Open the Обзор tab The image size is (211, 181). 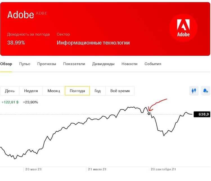(6, 64)
